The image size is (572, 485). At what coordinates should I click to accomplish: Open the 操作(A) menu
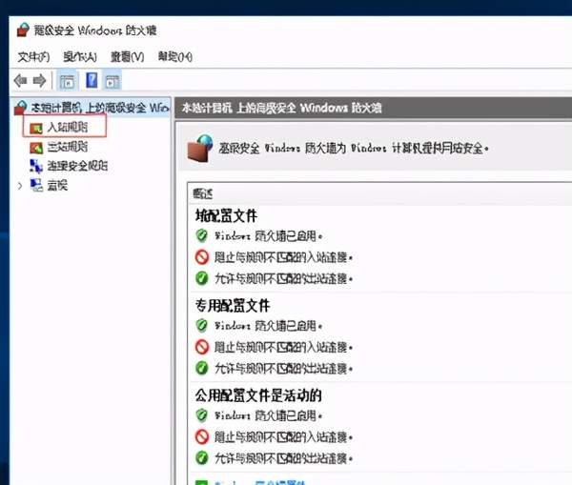[80, 57]
